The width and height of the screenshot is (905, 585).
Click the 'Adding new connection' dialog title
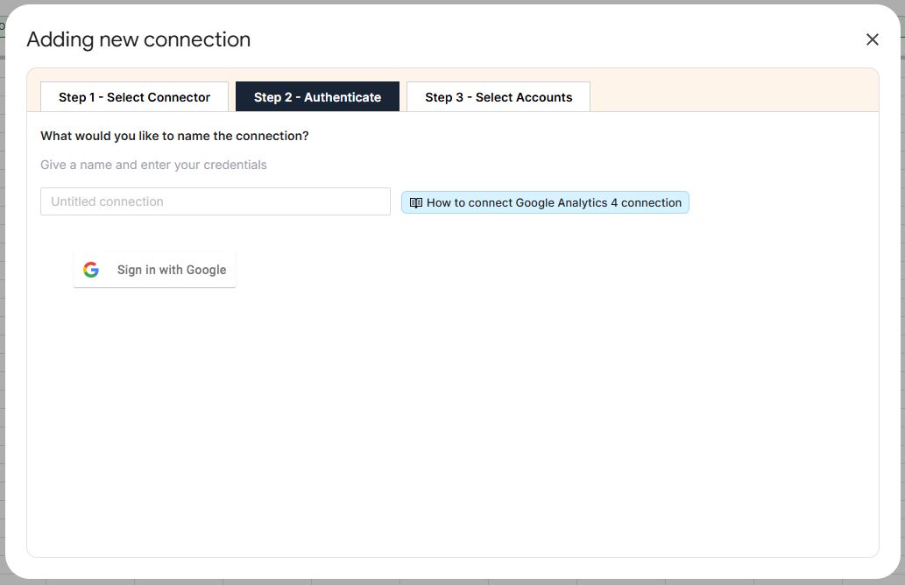(138, 39)
